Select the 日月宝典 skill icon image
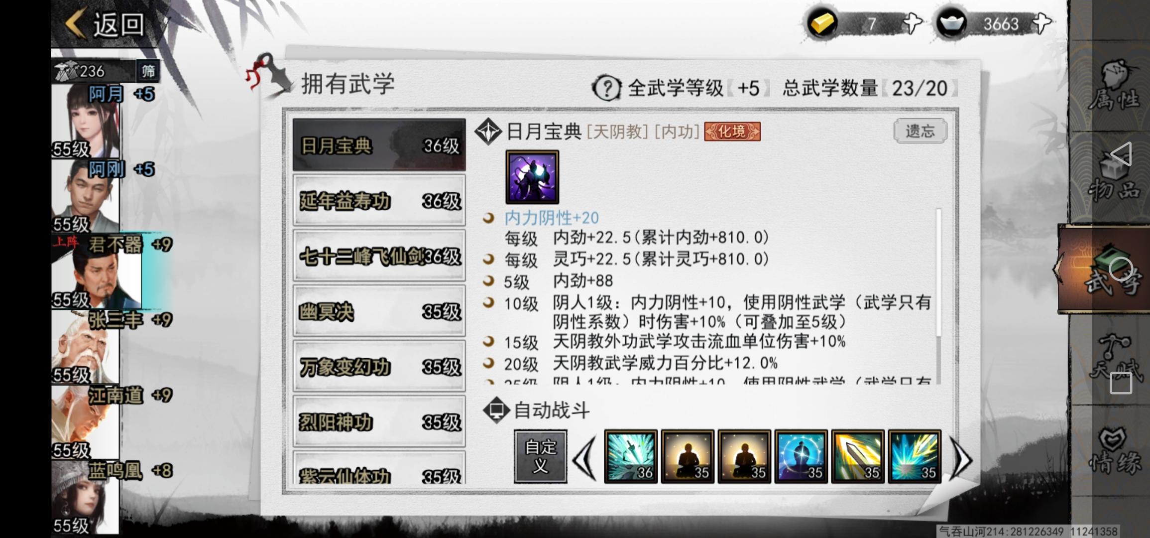This screenshot has width=1150, height=538. [532, 177]
